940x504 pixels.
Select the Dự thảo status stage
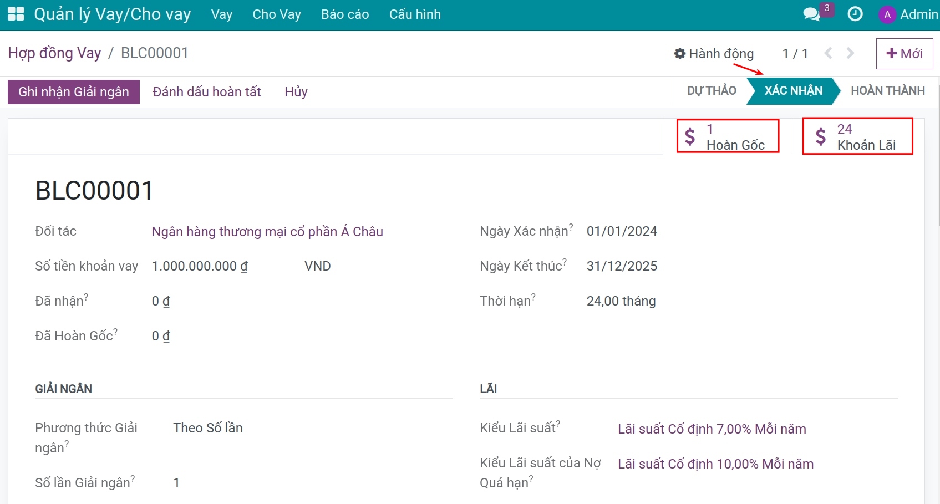(712, 91)
